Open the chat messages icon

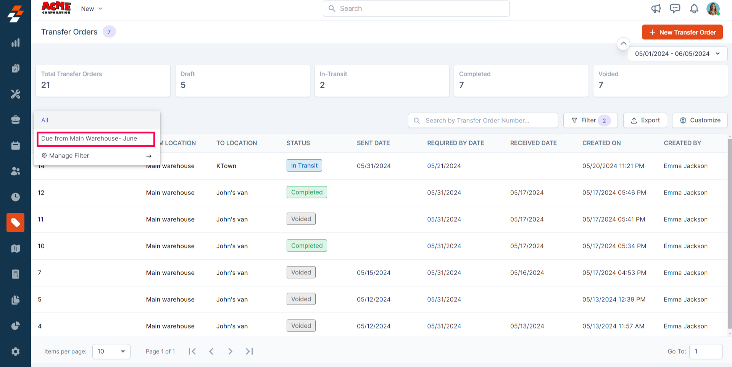[x=675, y=8]
